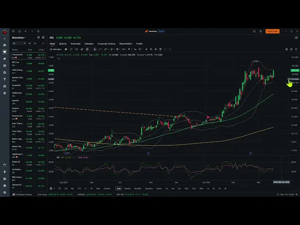Add a comment bubble annotation
This screenshot has width=300, height=225.
(x=140, y=49)
